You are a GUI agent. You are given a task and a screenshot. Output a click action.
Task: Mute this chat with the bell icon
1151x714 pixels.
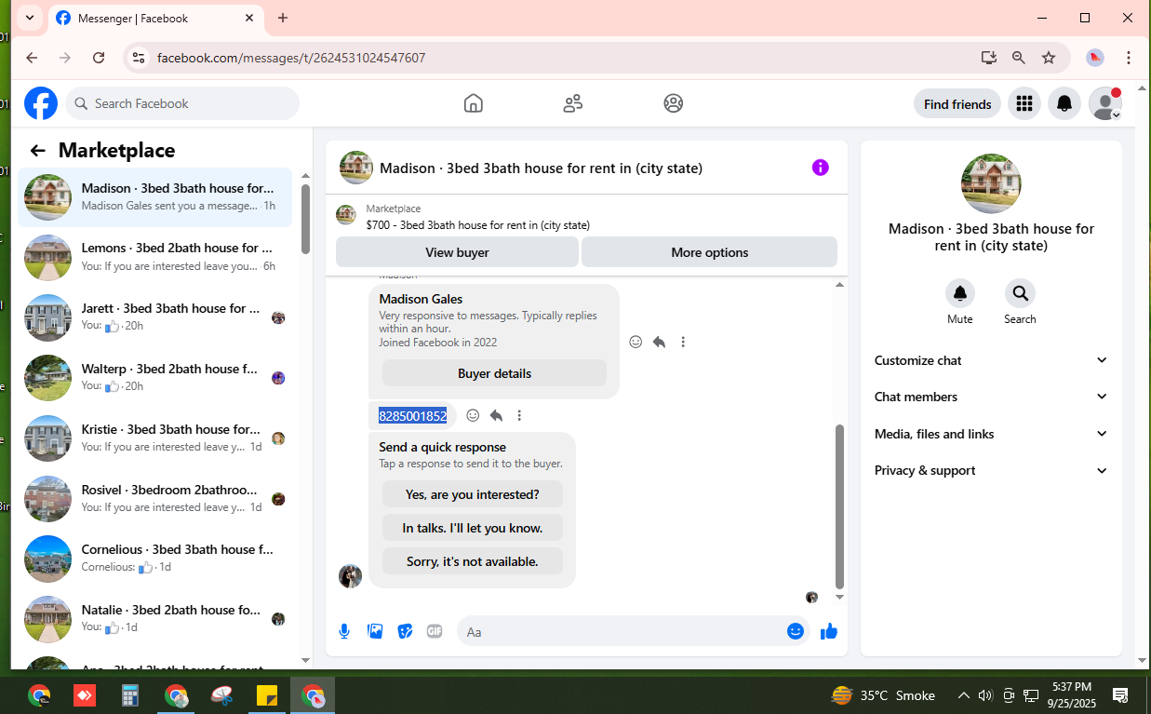point(960,293)
